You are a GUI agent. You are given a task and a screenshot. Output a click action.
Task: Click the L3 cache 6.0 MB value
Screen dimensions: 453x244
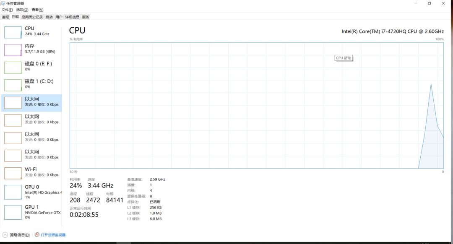(156, 219)
